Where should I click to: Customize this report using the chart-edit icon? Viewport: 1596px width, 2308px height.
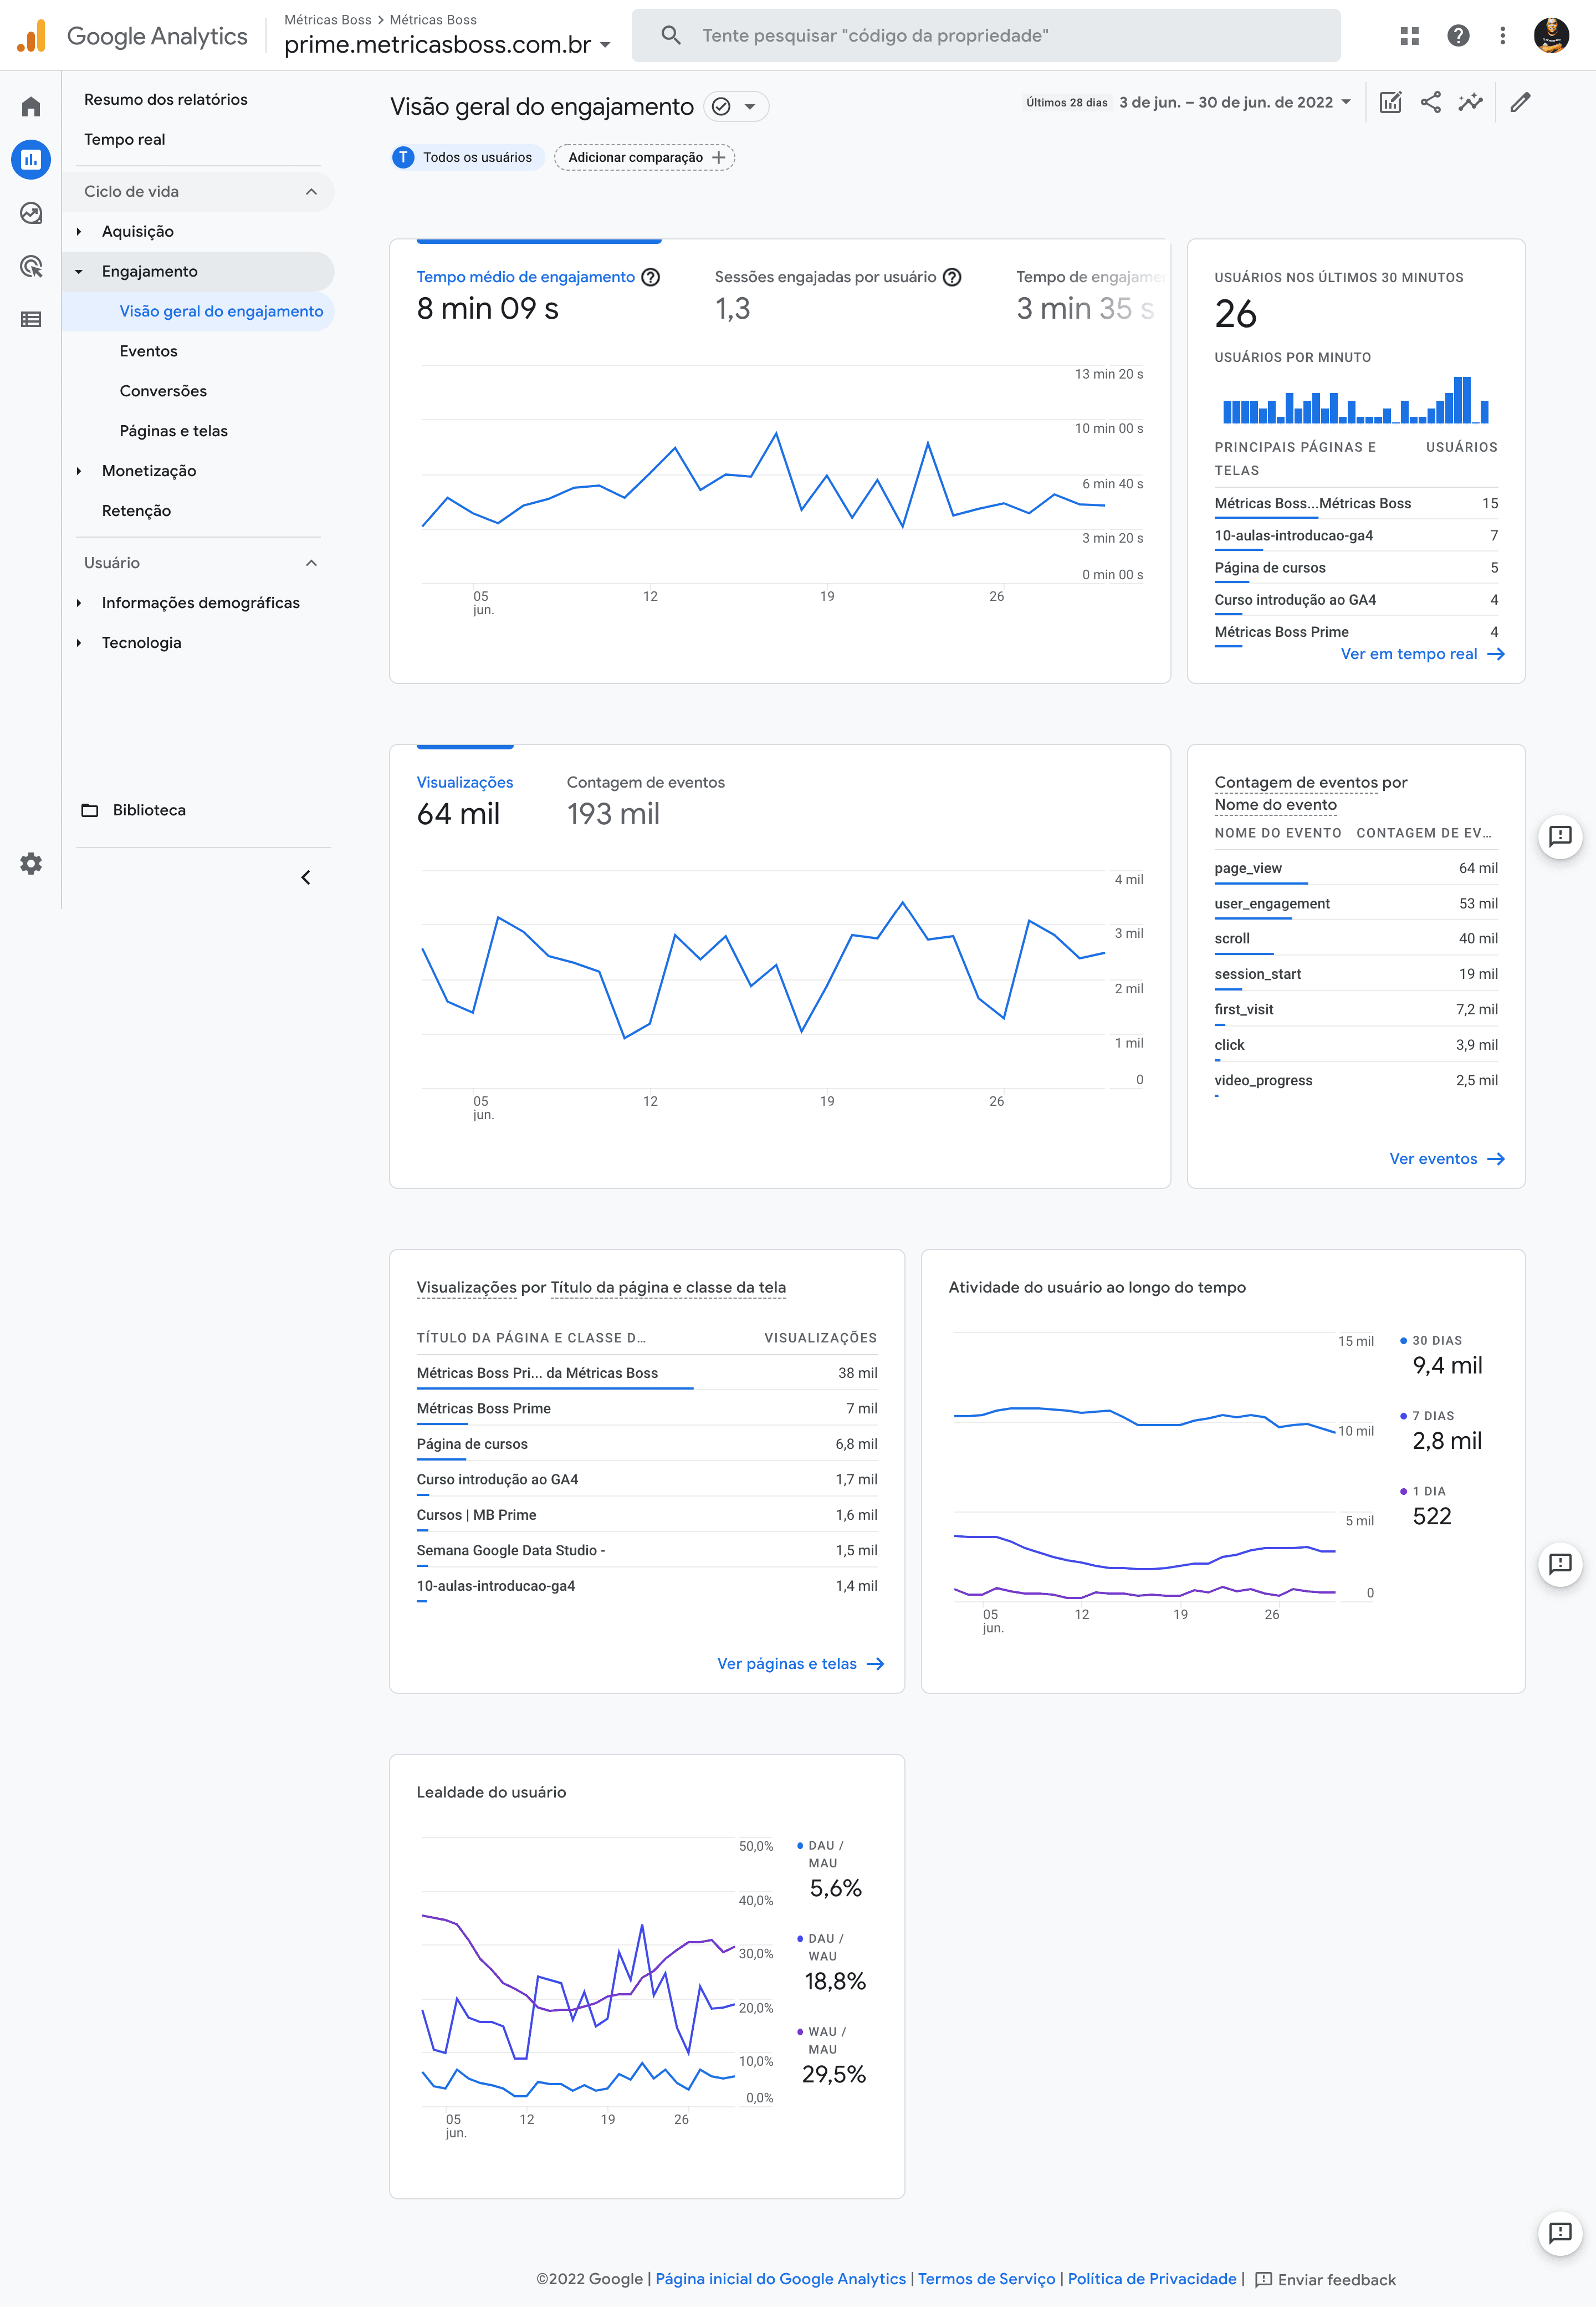pyautogui.click(x=1390, y=101)
